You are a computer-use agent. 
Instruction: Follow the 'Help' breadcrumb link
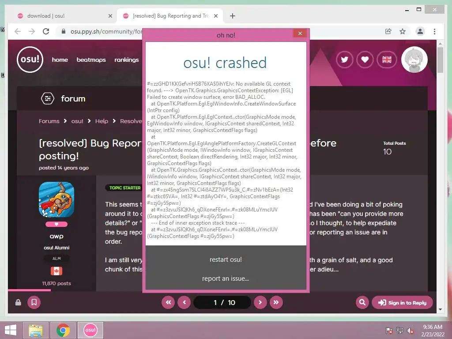[102, 121]
